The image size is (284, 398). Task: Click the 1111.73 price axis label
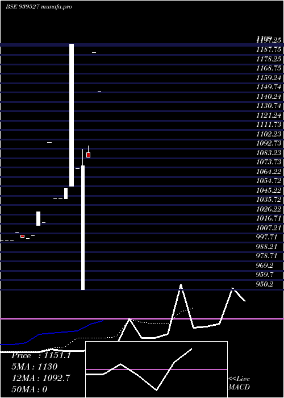click(269, 125)
